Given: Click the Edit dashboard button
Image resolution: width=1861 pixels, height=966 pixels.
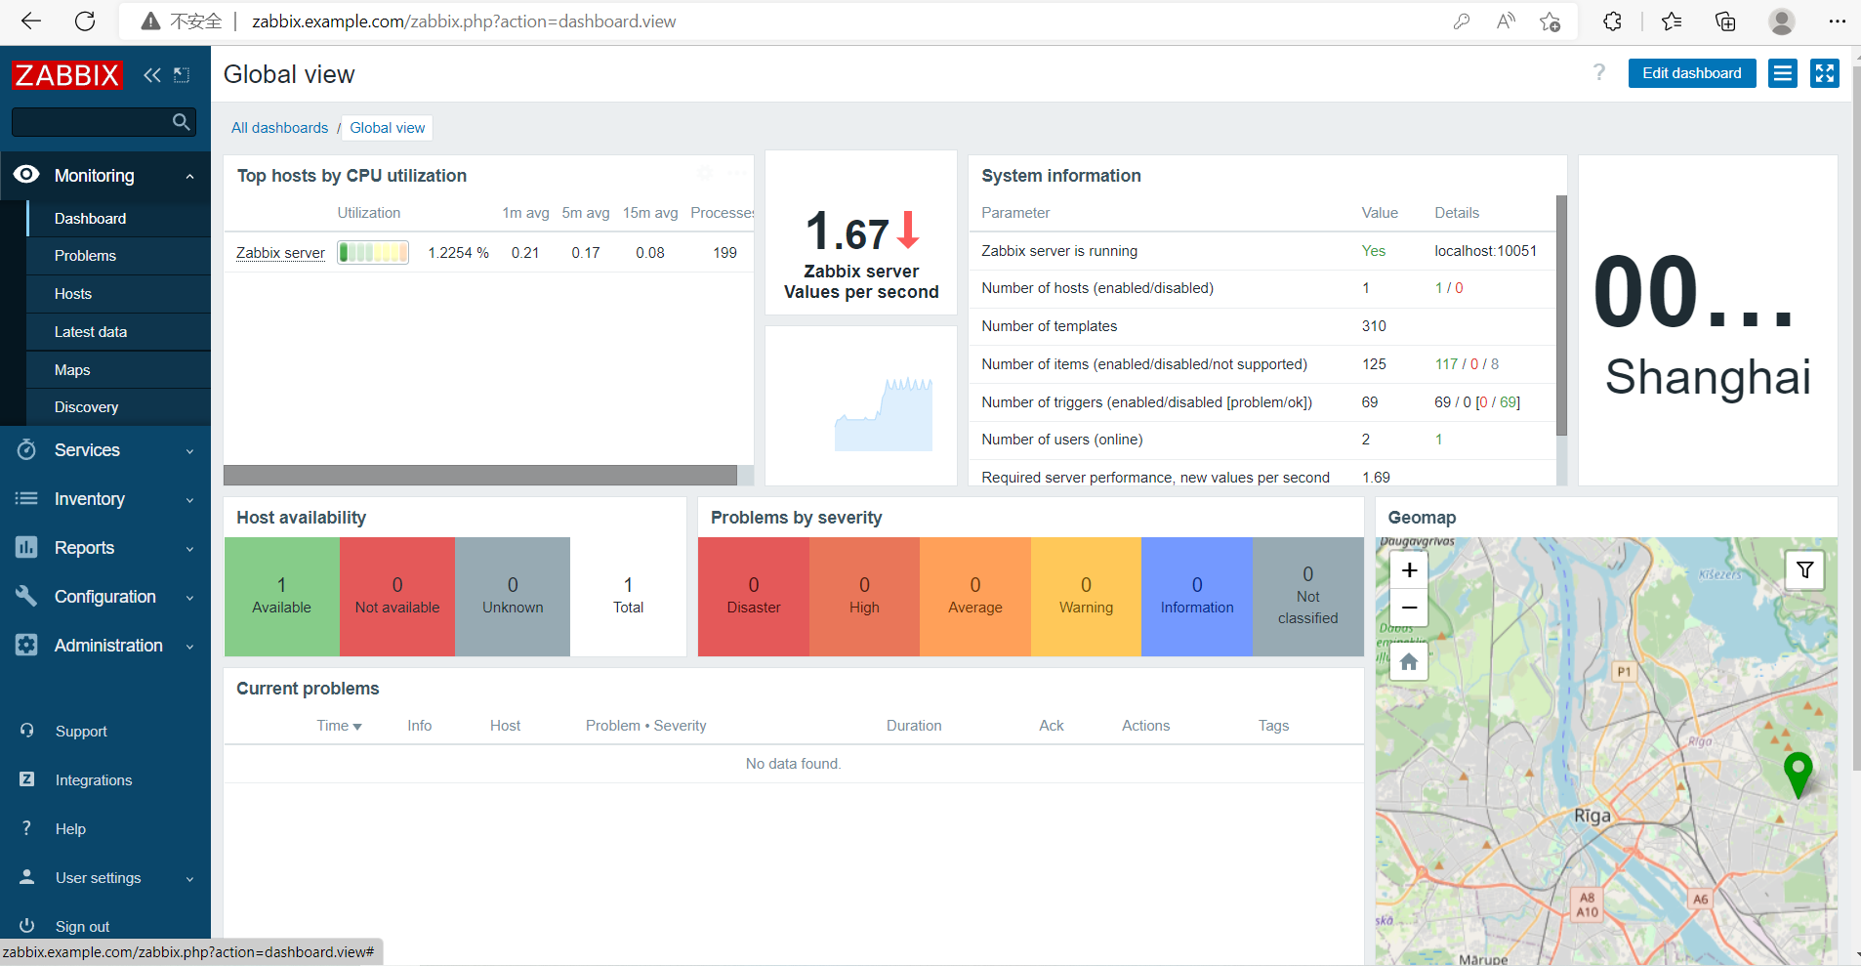Looking at the screenshot, I should coord(1692,73).
